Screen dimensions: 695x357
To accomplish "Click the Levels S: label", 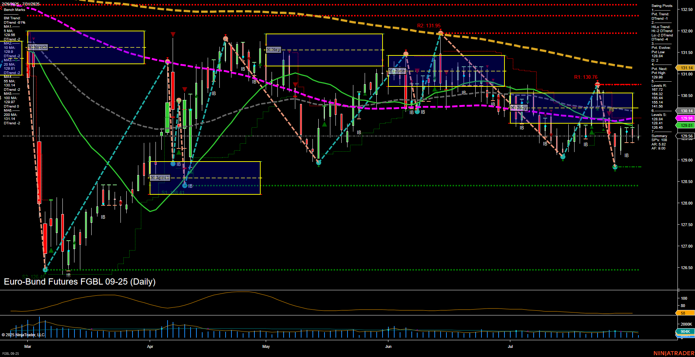I will tap(659, 115).
